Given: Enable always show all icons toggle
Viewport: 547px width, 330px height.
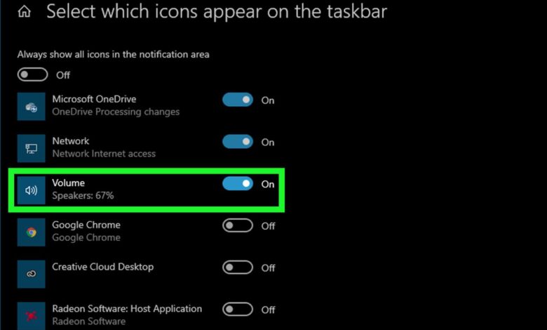Looking at the screenshot, I should pos(32,75).
